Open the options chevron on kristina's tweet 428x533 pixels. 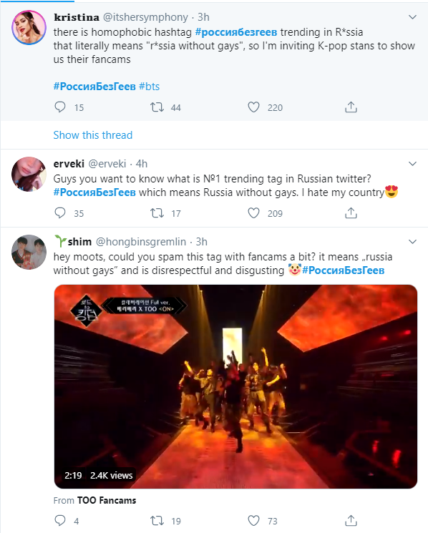pos(412,17)
